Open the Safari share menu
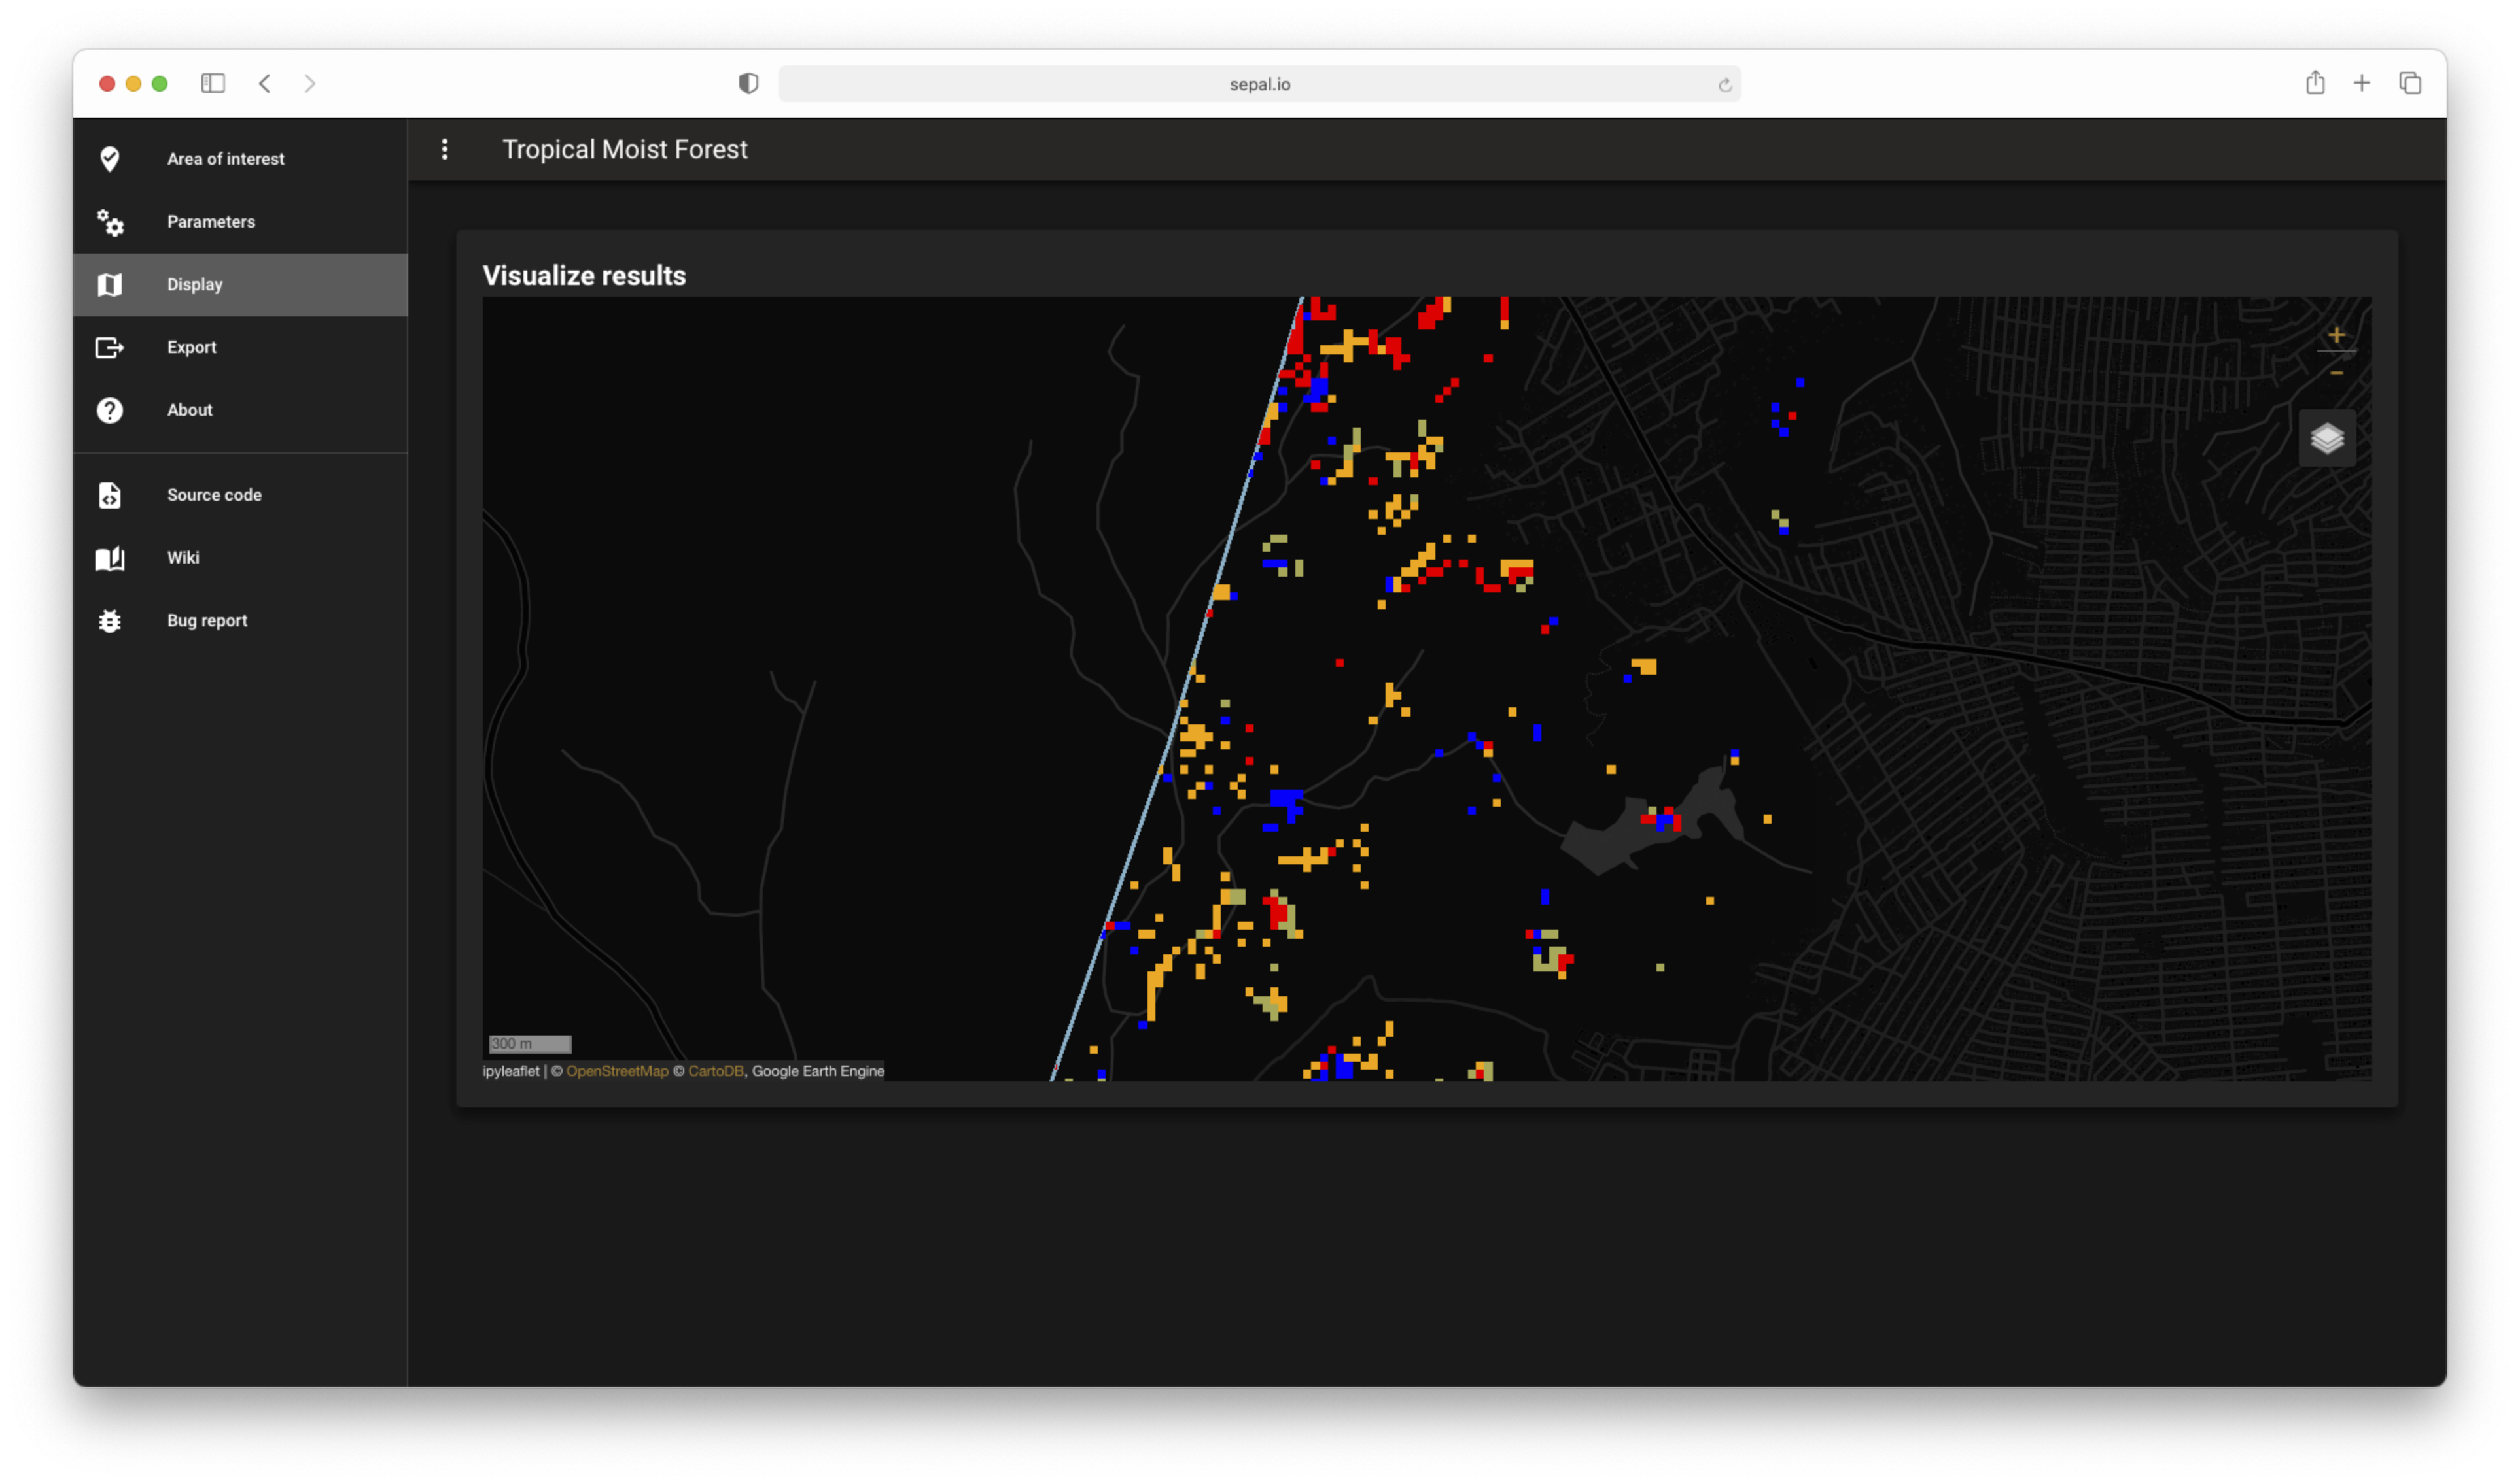 click(x=2315, y=83)
